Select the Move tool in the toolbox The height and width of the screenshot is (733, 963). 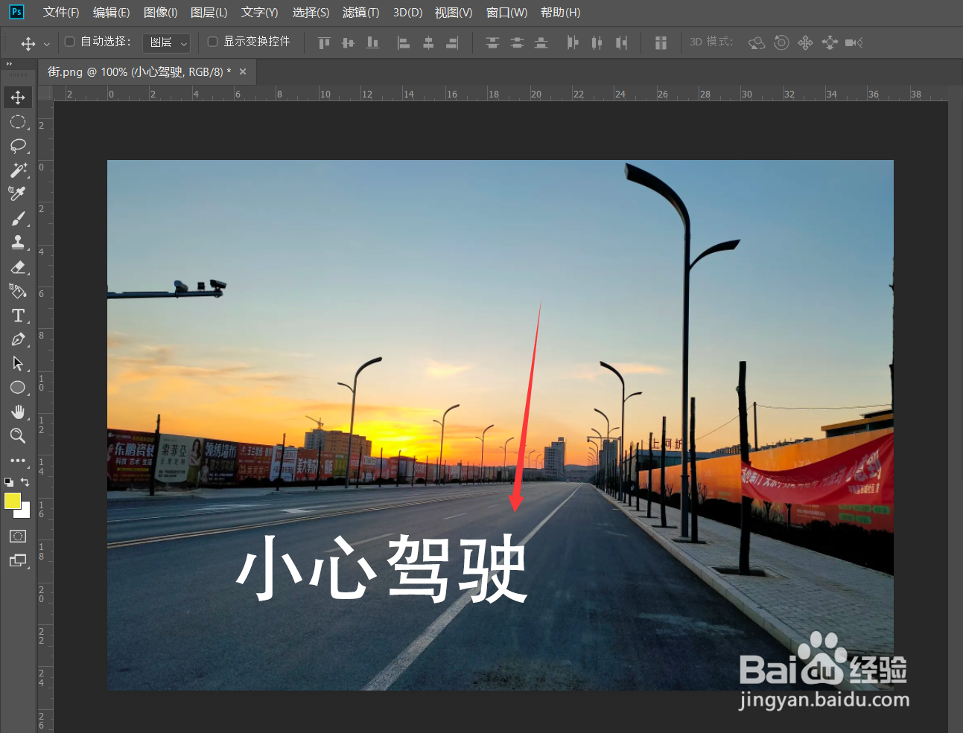point(18,97)
